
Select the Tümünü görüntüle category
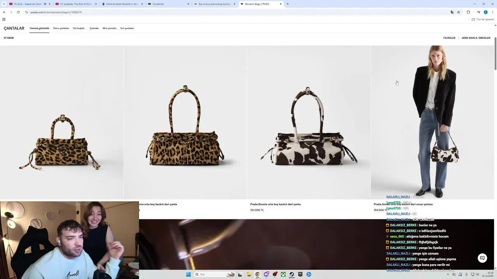(x=39, y=28)
